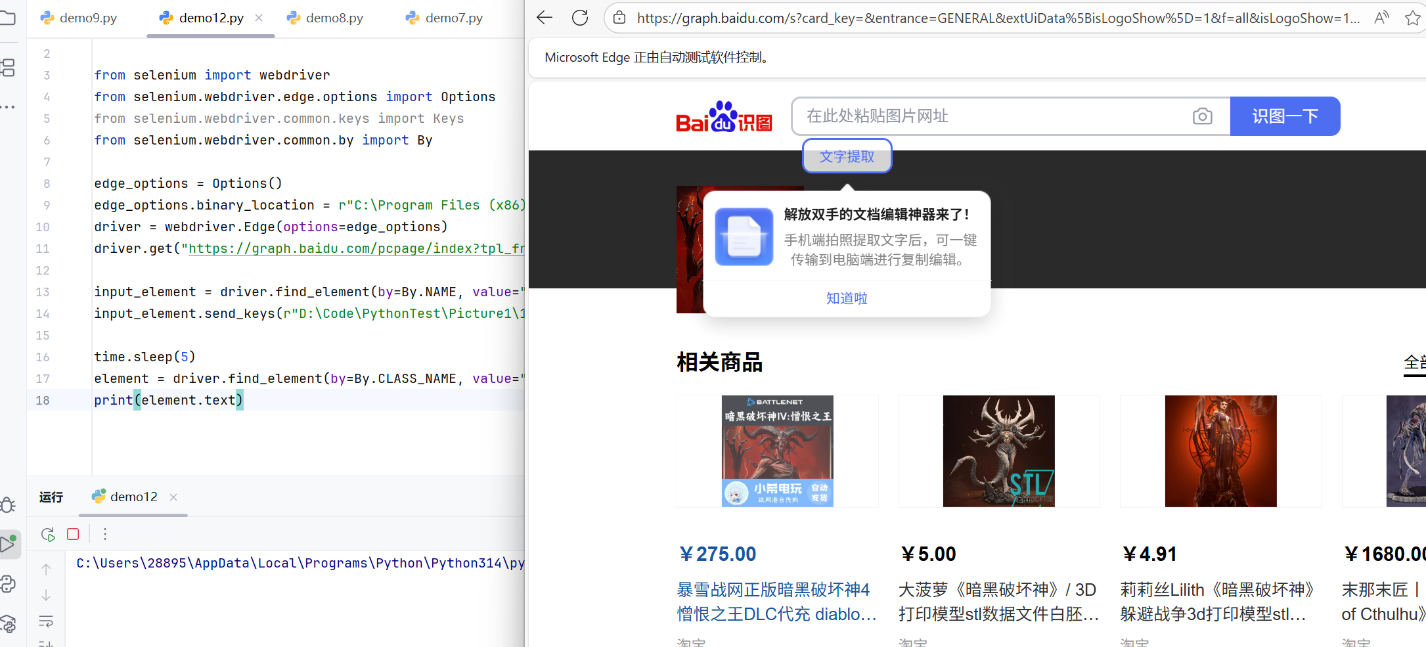Open 暴雪战网正版暗黑破坏神4 product link
Viewport: 1426px width, 647px height.
(x=777, y=602)
